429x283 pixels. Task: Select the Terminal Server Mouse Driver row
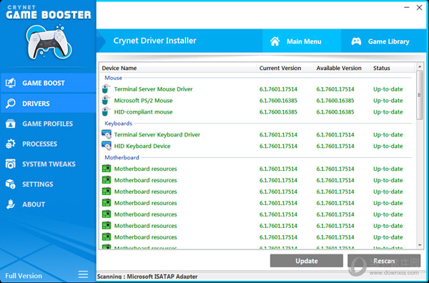257,89
